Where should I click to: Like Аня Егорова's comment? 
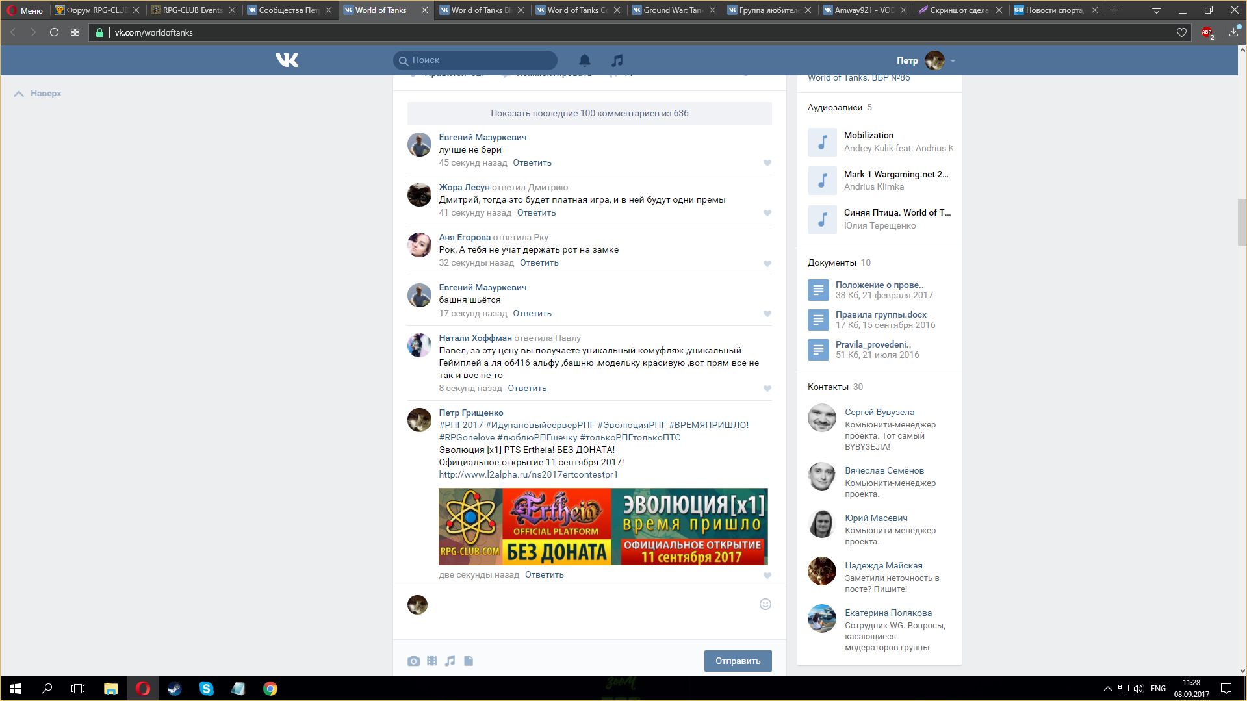point(767,264)
